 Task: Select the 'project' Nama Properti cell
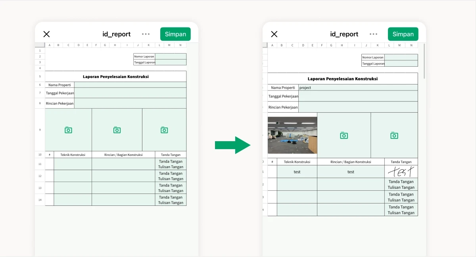358,88
